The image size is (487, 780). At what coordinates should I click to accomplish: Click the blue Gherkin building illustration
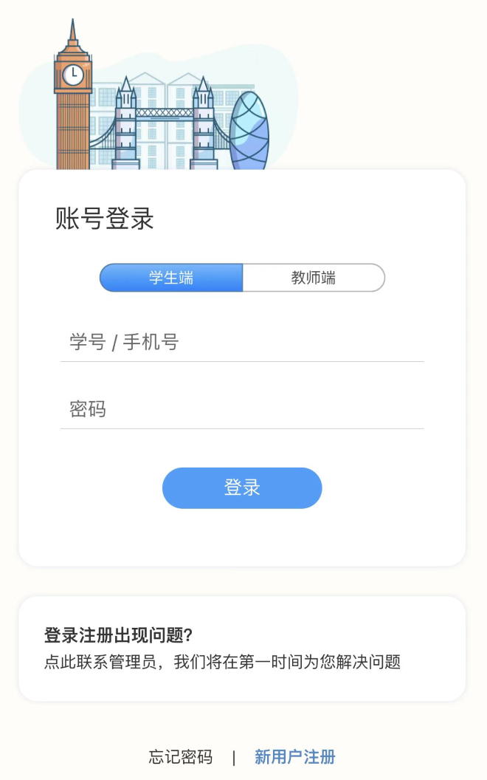coord(249,133)
